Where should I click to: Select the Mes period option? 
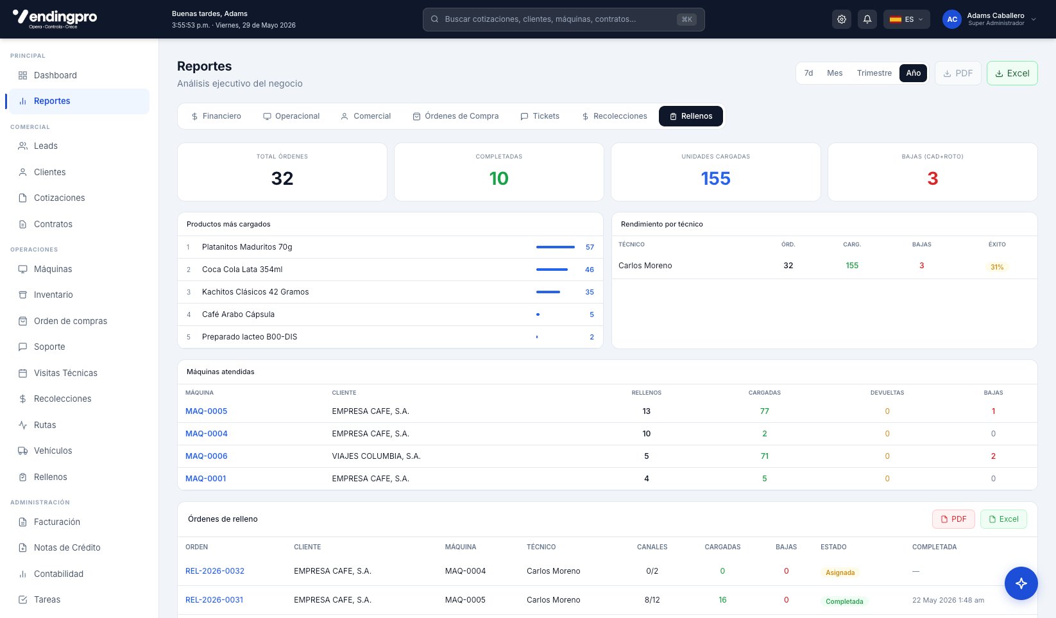835,73
